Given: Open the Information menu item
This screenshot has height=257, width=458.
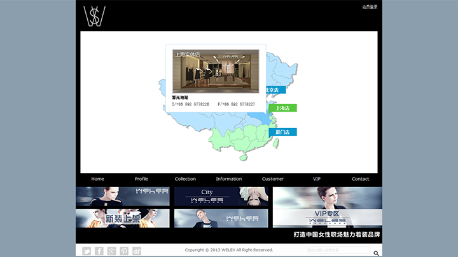Looking at the screenshot, I should click(x=228, y=179).
